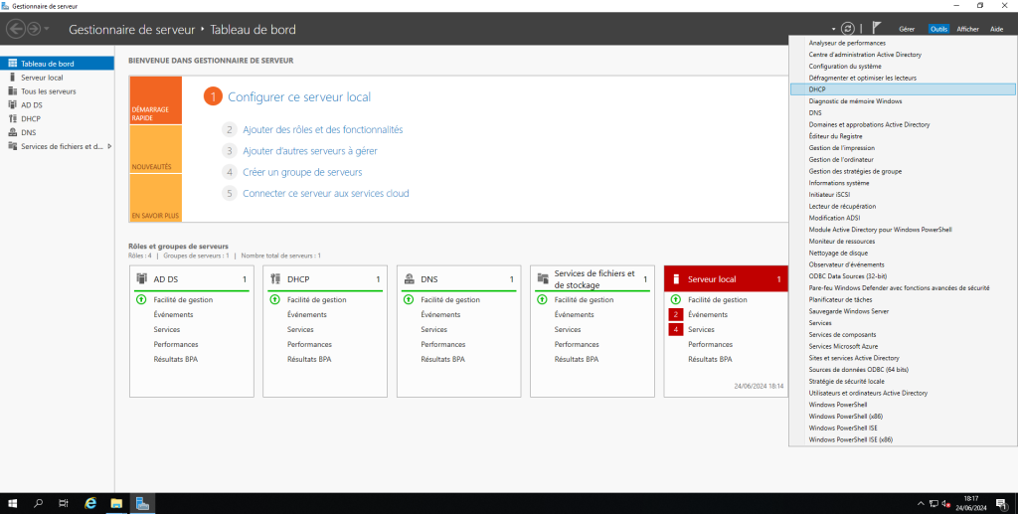The width and height of the screenshot is (1018, 514).
Task: Click DNS icon in left sidebar
Action: [x=12, y=132]
